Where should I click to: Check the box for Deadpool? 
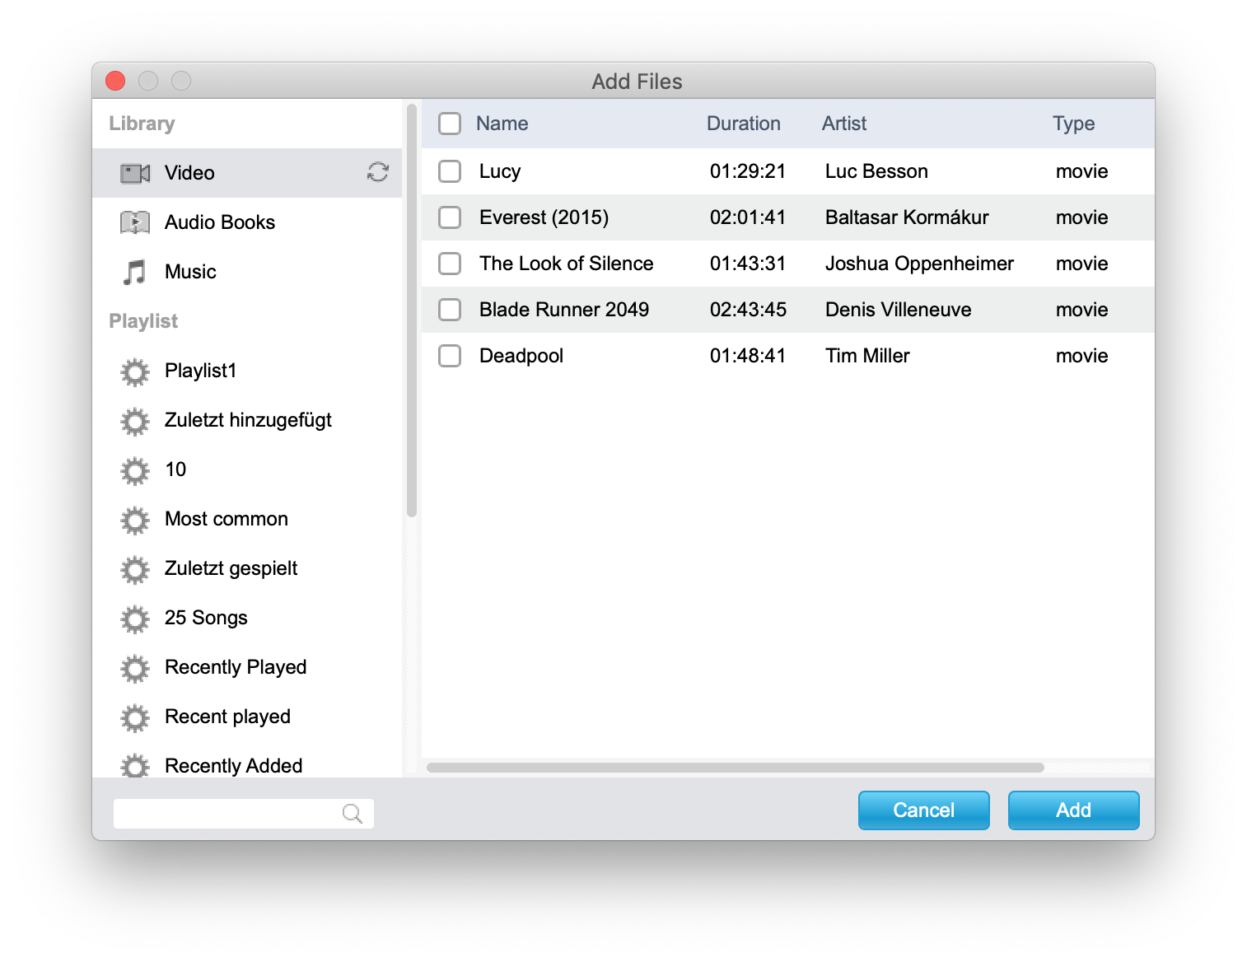[x=450, y=356]
